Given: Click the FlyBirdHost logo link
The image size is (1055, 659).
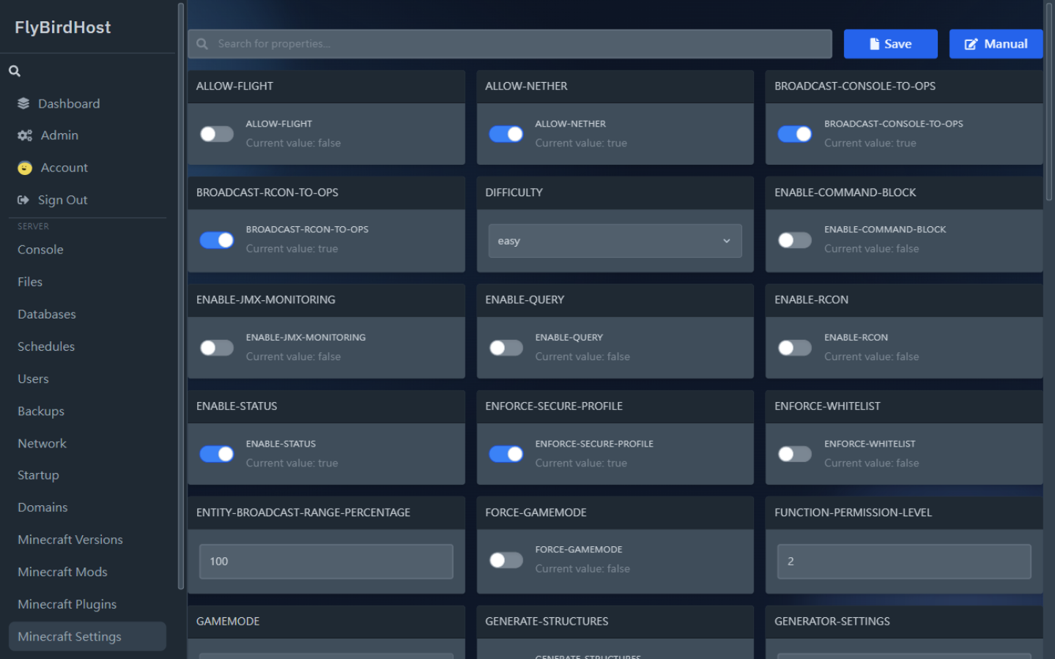Looking at the screenshot, I should pos(63,27).
